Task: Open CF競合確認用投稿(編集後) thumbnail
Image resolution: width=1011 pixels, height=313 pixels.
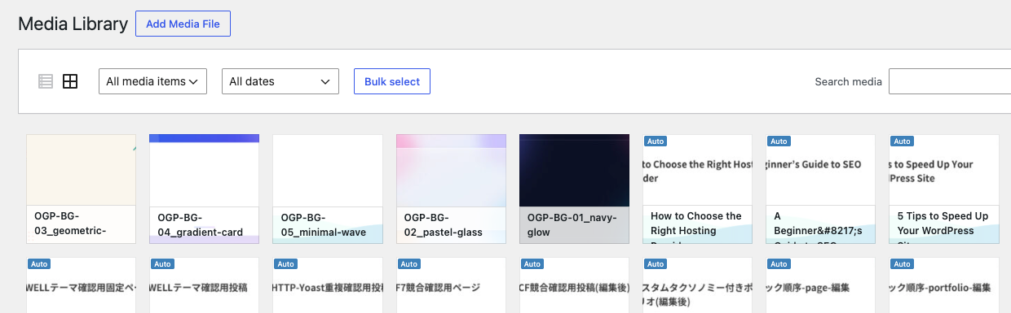Action: [x=574, y=285]
